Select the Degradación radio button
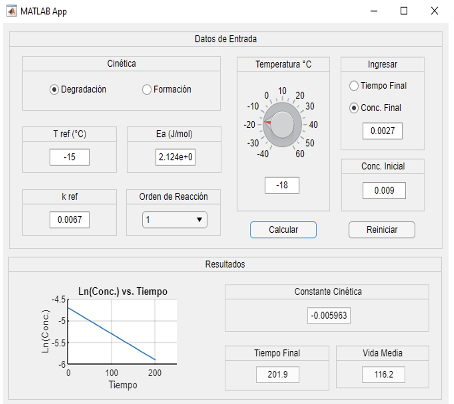 point(54,90)
